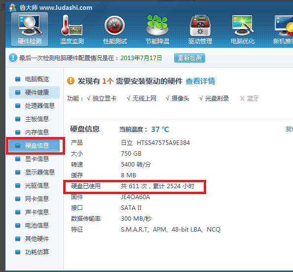Open the 新机推荐 toolbar item
293x272 pixels.
point(283,29)
